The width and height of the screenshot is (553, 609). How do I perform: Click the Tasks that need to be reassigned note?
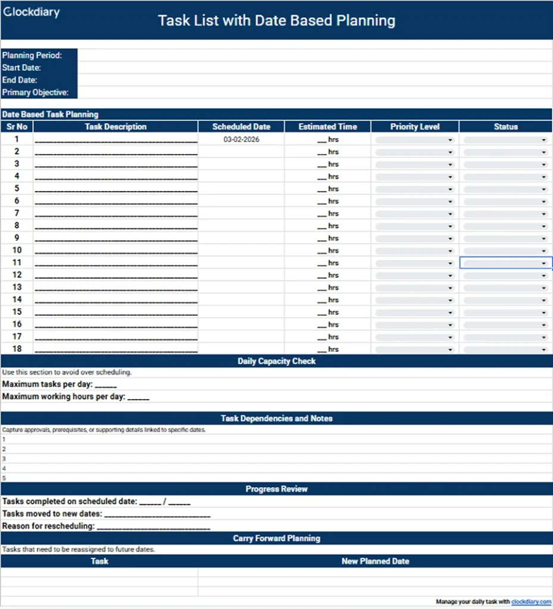[x=79, y=549]
